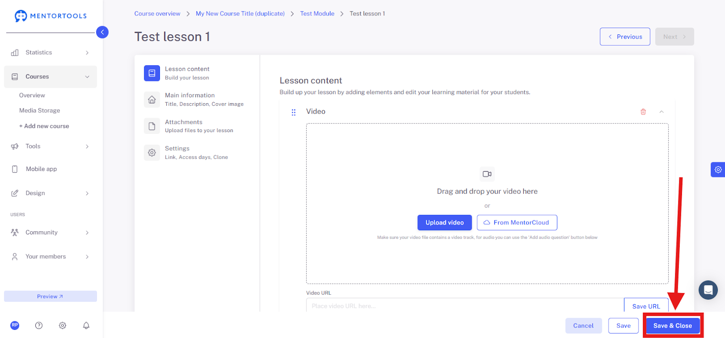Open the chat support bubble
Screen dimensions: 725x338
(x=708, y=290)
